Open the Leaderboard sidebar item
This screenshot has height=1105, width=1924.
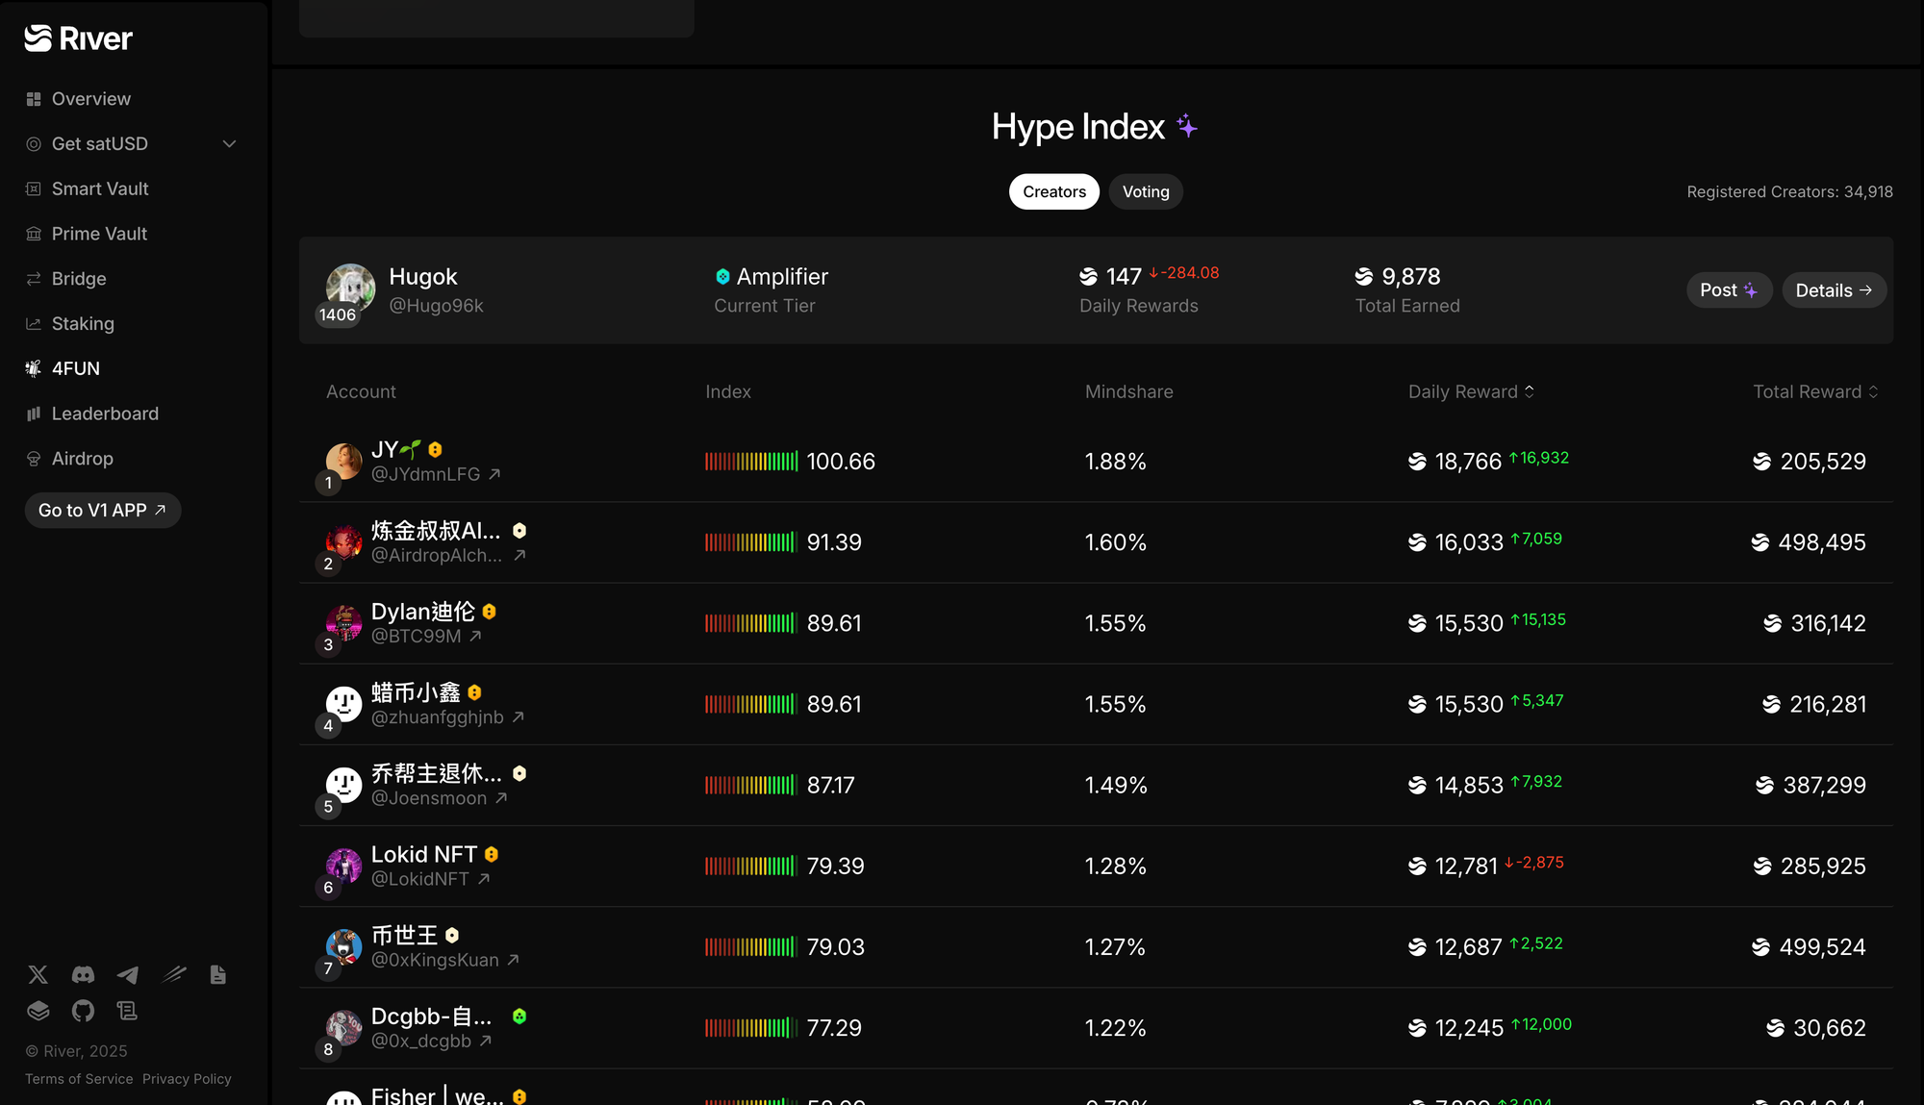click(105, 414)
